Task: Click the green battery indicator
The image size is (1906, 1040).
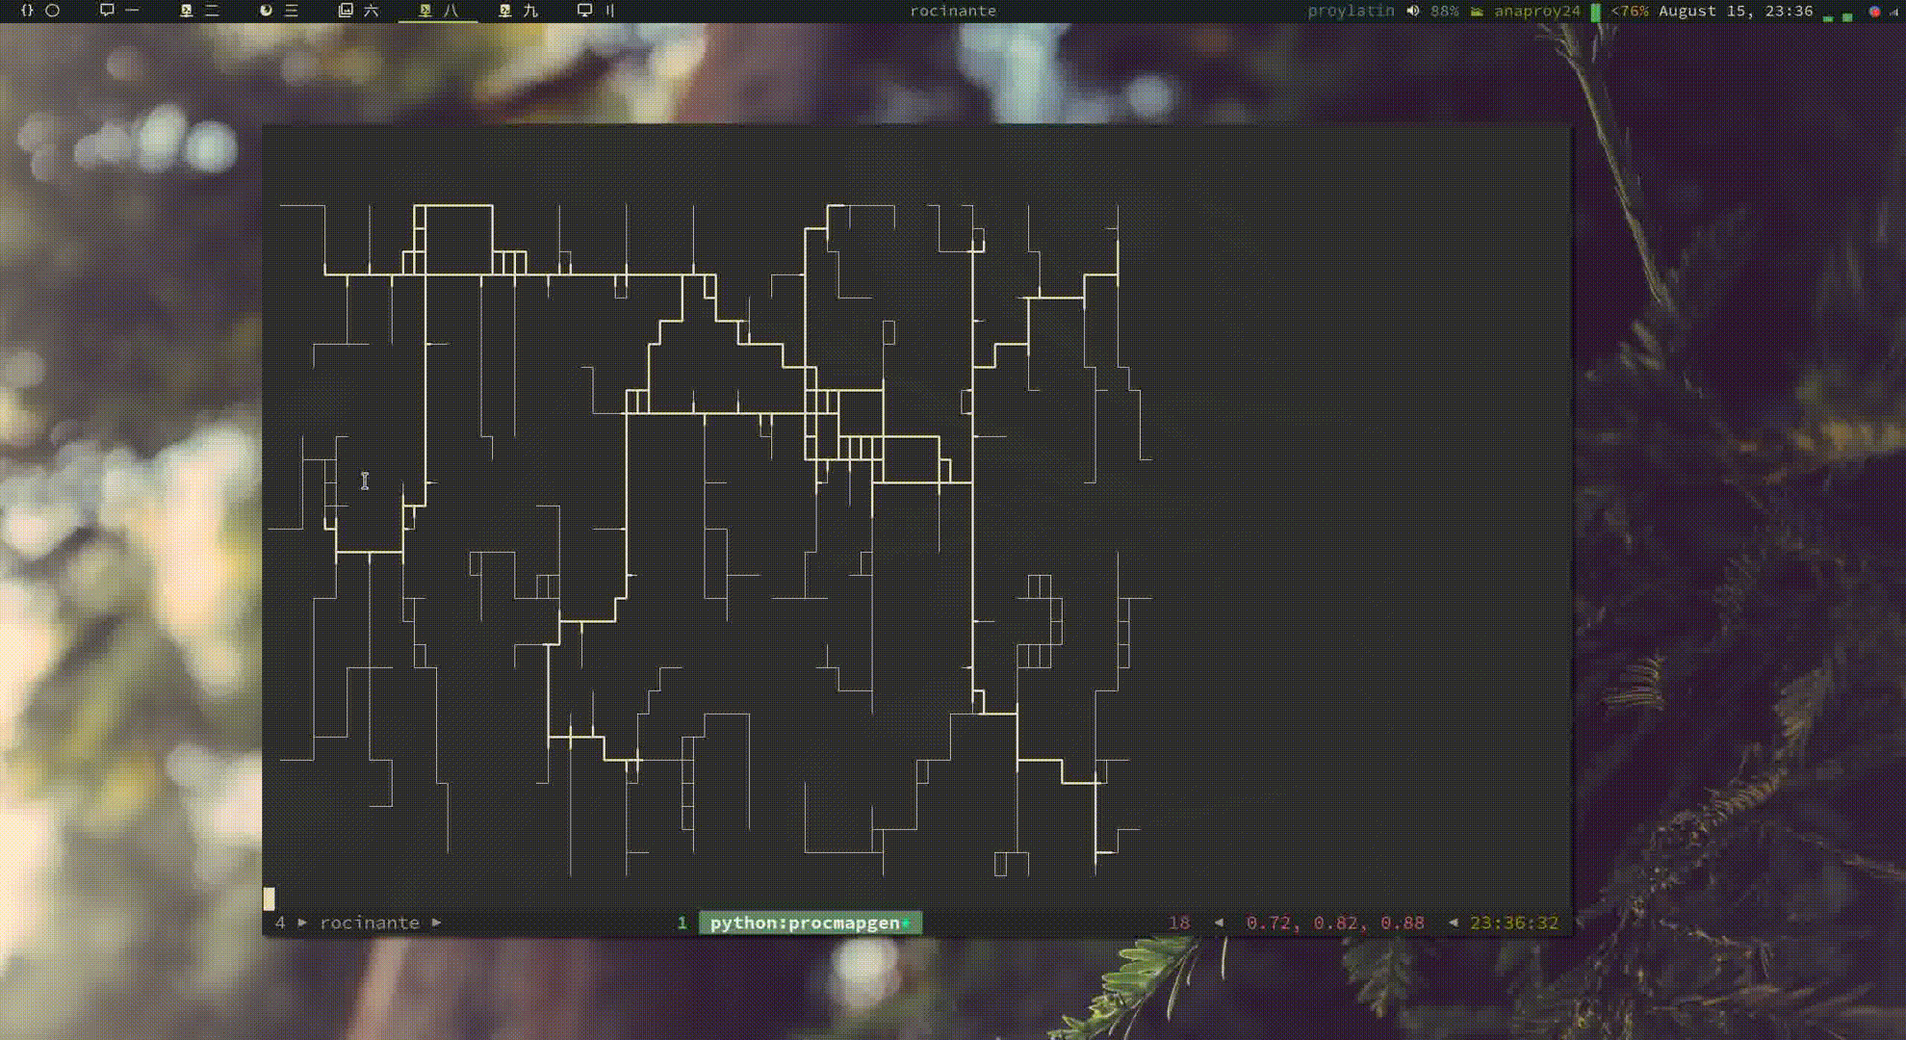Action: [x=1595, y=12]
